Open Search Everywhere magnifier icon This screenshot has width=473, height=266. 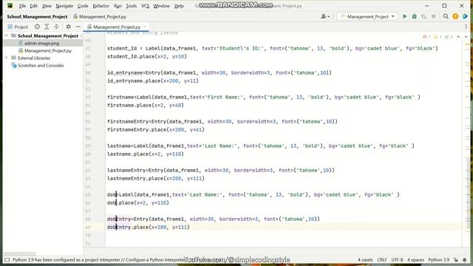446,16
